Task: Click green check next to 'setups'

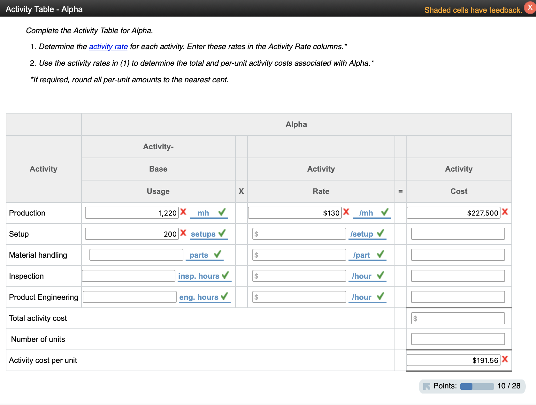Action: tap(222, 233)
